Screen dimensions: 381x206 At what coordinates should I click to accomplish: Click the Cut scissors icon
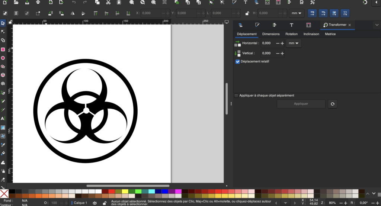click(x=108, y=2)
